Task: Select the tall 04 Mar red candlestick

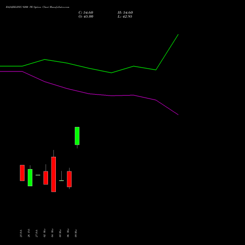Action: point(53,174)
